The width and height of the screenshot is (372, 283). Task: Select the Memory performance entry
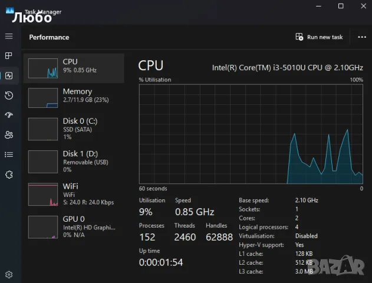tap(74, 98)
